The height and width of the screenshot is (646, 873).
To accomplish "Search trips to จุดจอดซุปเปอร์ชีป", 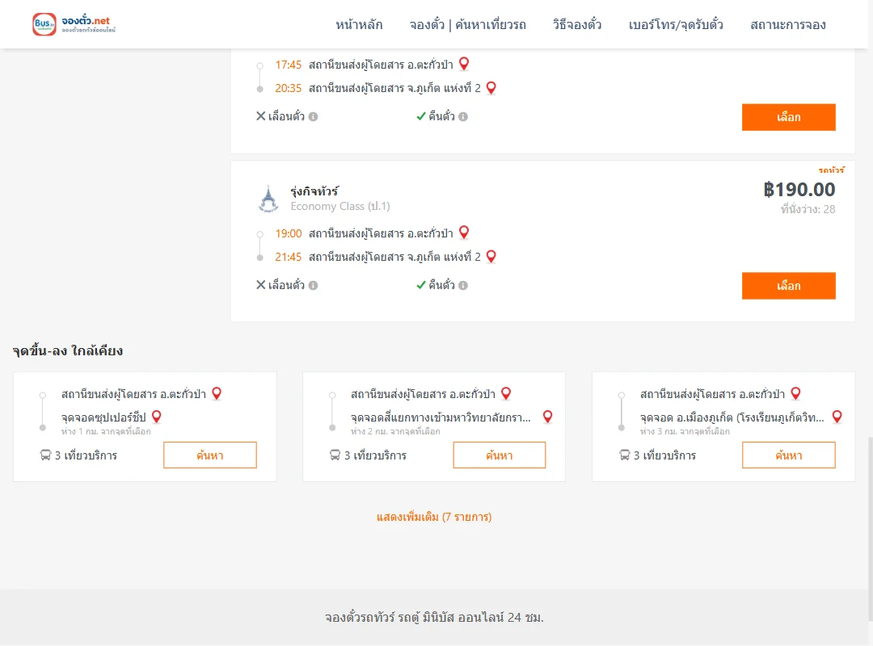I will [210, 455].
